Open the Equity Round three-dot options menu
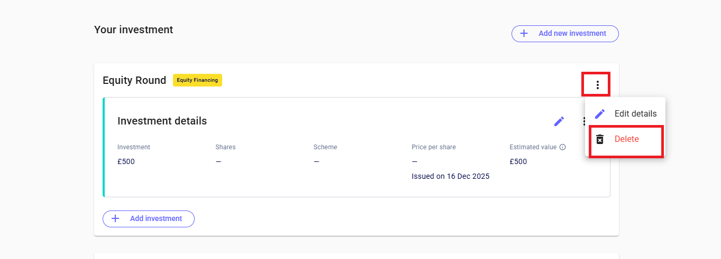 [597, 85]
